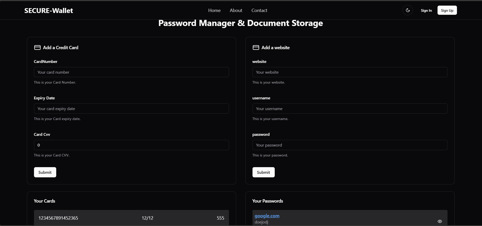The image size is (482, 226).
Task: Select the saved card ending in 2365
Action: click(x=58, y=218)
